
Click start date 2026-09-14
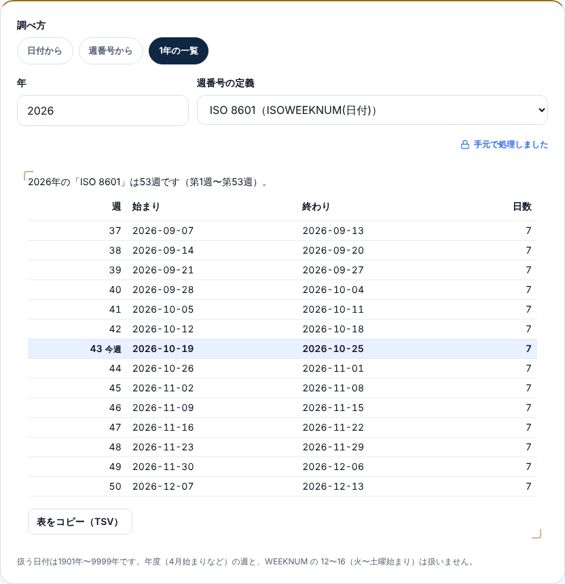coord(163,250)
